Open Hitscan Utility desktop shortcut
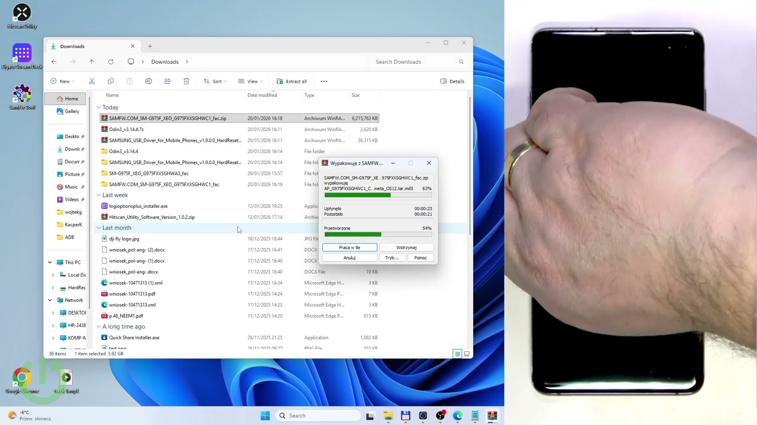Viewport: 757px width, 425px height. point(22,17)
